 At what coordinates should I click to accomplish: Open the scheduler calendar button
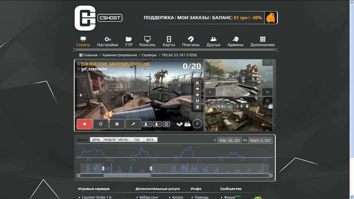tap(117, 124)
